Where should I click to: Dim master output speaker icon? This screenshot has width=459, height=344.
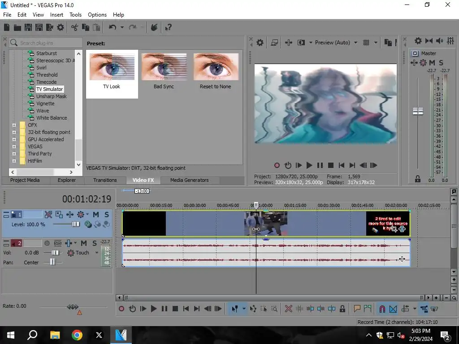[439, 41]
